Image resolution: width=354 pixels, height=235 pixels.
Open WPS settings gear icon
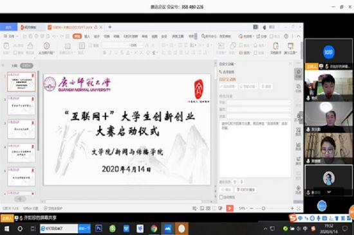(286, 36)
